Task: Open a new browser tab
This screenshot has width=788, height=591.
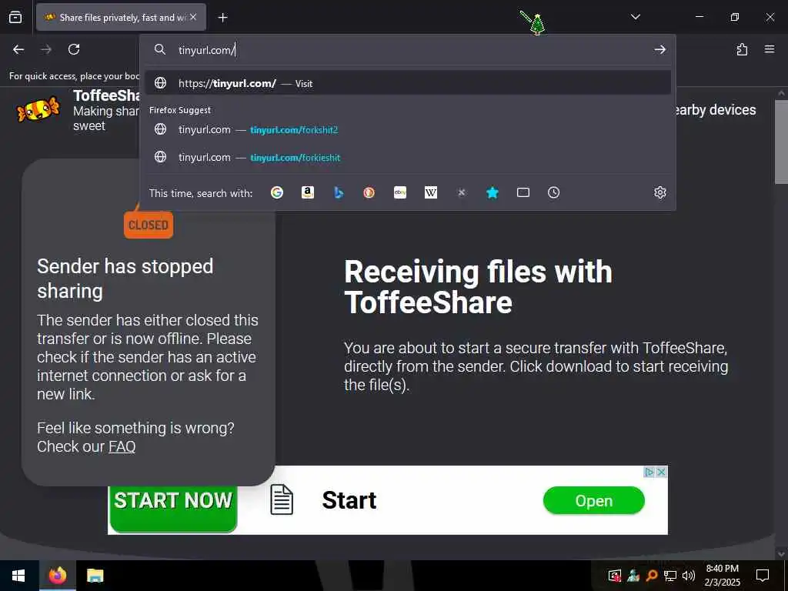Action: [x=222, y=18]
